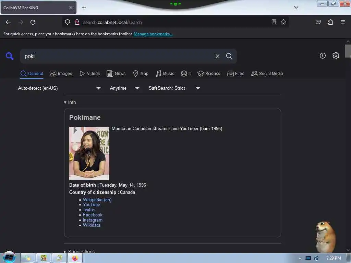
Task: Switch to the Files category
Action: click(235, 74)
